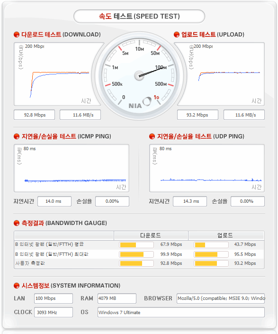Click the UDP ping latency graph
Viewport: 278px width, 334px height.
click(207, 168)
